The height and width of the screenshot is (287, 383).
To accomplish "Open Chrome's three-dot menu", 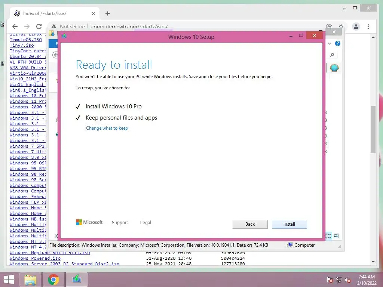I will click(x=368, y=27).
